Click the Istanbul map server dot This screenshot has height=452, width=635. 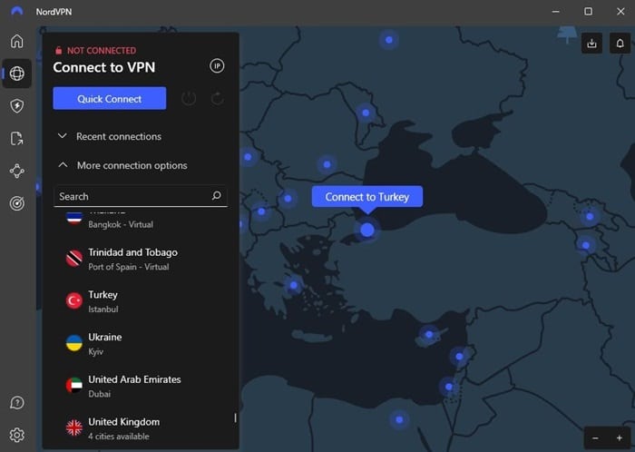tap(367, 230)
